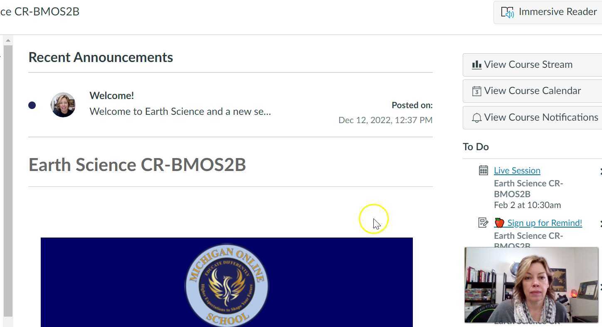Click the View Course Calendar button

click(532, 91)
